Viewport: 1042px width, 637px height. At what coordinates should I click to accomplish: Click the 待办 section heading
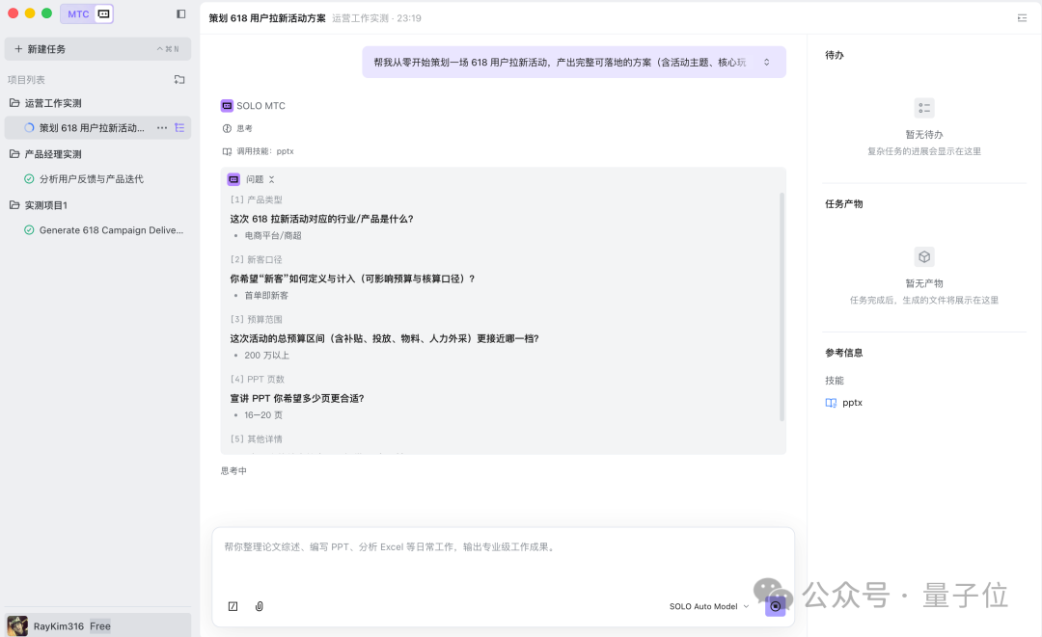(835, 55)
